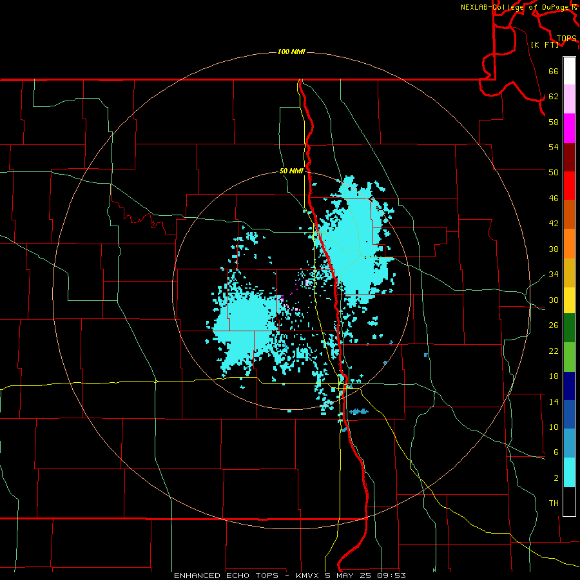Image resolution: width=580 pixels, height=580 pixels.
Task: Click the 'NEXLAB-College of DuPage' credit text
Action: [x=514, y=7]
